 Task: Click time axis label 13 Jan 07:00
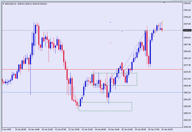point(61,130)
